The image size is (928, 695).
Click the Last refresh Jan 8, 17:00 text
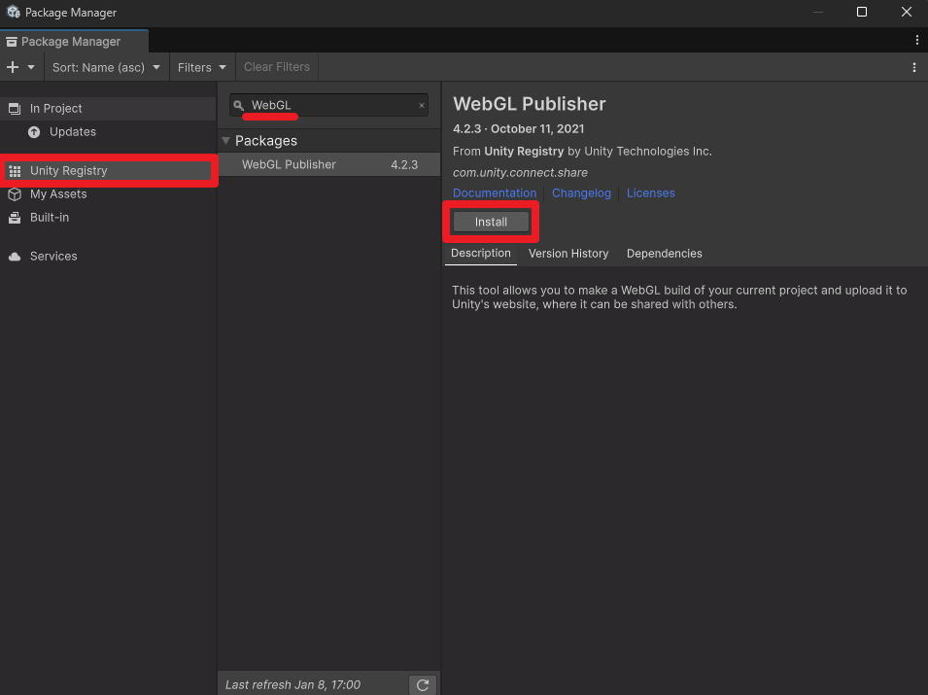tap(292, 685)
